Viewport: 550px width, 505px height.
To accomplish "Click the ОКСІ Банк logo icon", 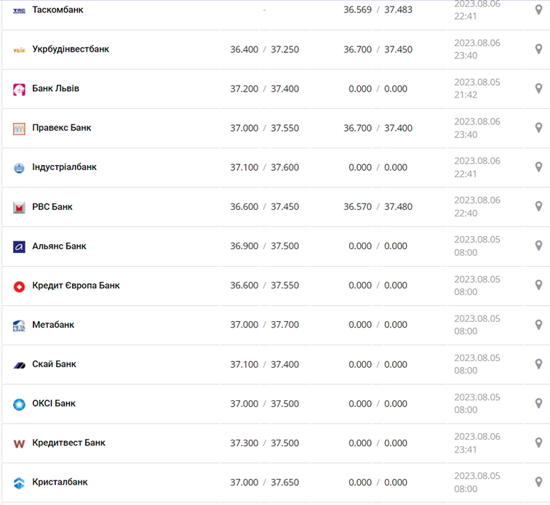I will 20,404.
